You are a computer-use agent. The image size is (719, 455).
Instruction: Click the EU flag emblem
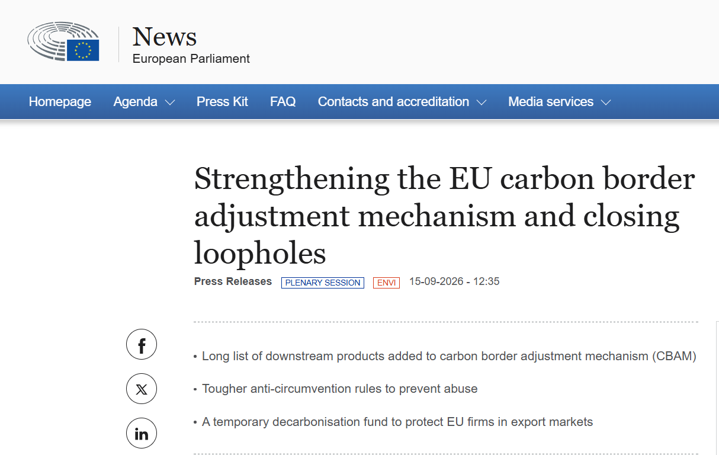[x=83, y=50]
